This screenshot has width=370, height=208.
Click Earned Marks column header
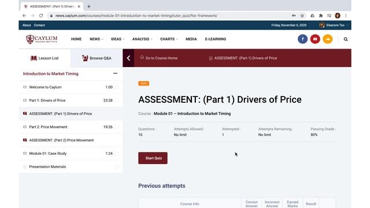coord(293,204)
